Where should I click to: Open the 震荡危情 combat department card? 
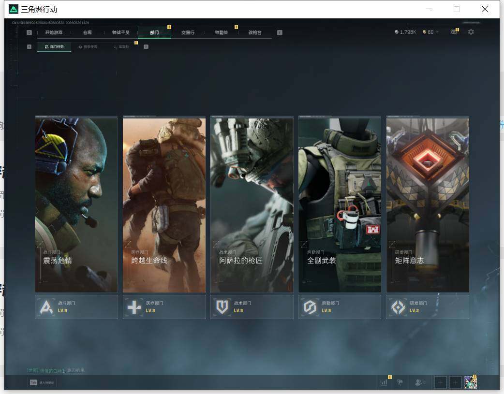coord(76,204)
